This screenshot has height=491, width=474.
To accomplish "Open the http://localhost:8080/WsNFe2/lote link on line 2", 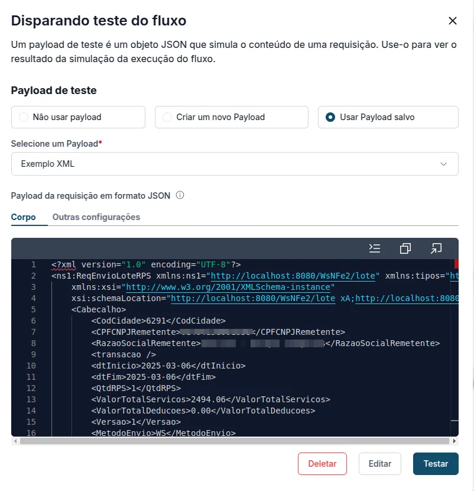I will 293,276.
